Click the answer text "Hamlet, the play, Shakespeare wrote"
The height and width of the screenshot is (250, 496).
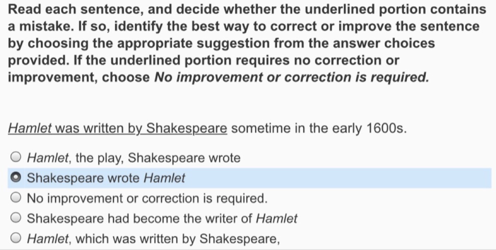[x=133, y=157]
